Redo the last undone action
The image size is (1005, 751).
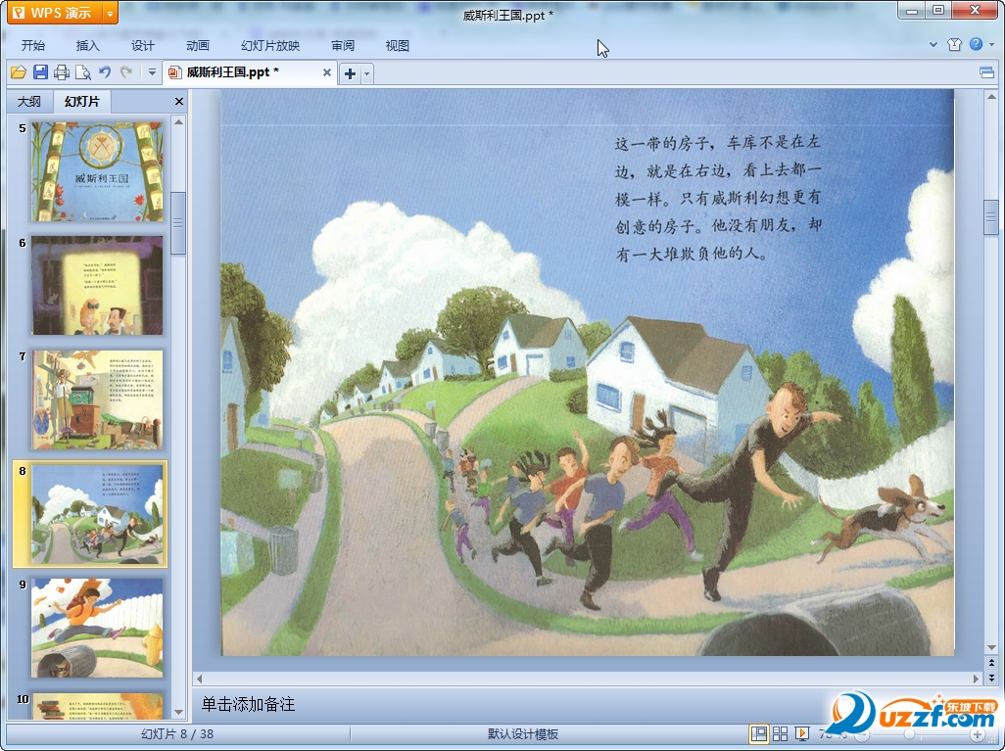point(126,72)
